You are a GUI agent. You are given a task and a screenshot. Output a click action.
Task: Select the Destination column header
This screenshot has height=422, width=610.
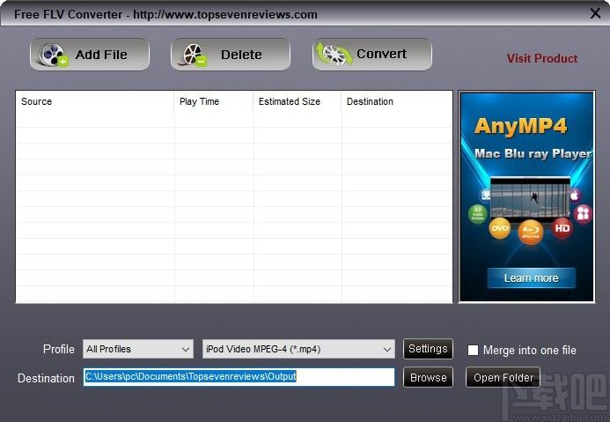397,101
